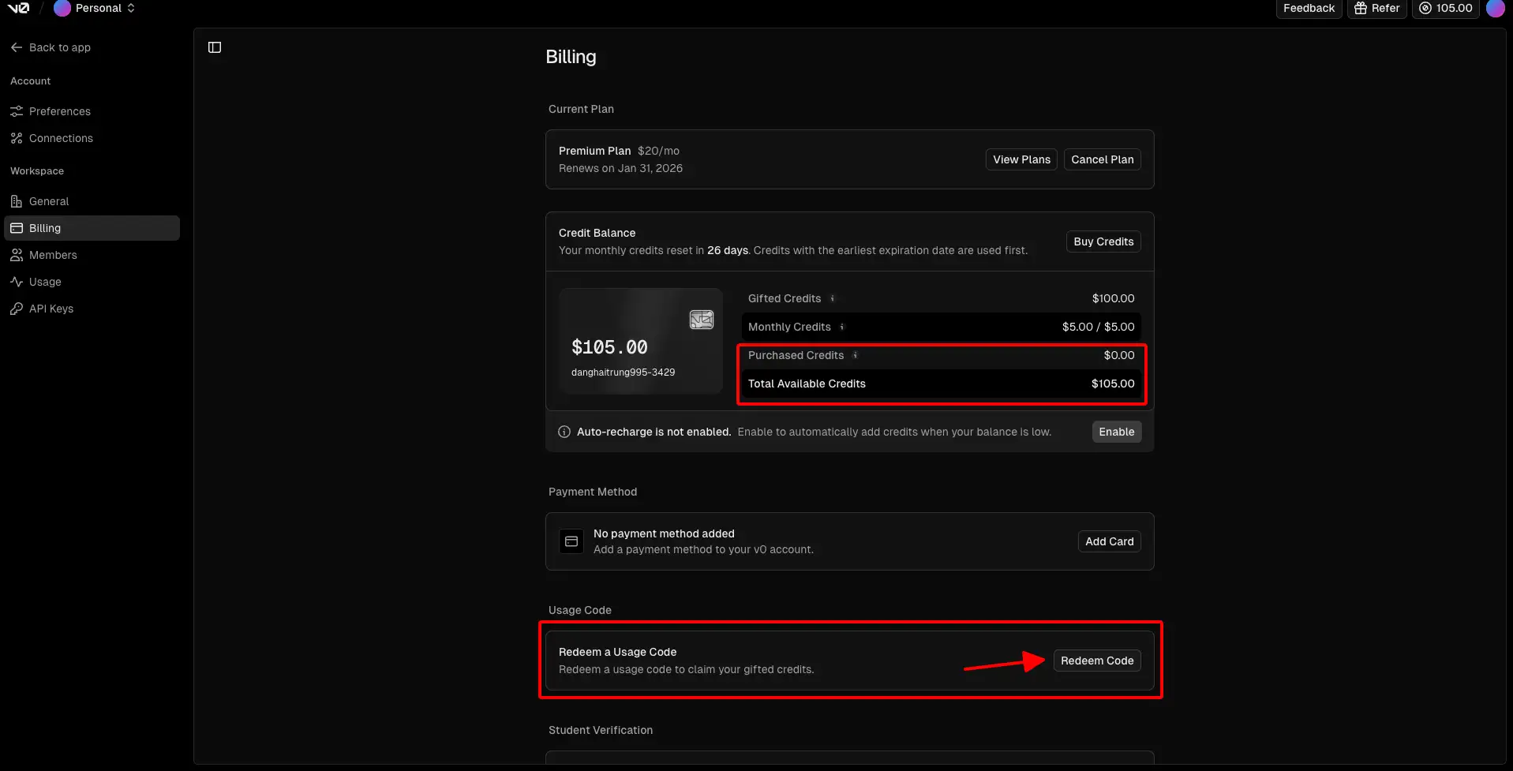1513x771 pixels.
Task: Open the Usage page
Action: click(45, 282)
